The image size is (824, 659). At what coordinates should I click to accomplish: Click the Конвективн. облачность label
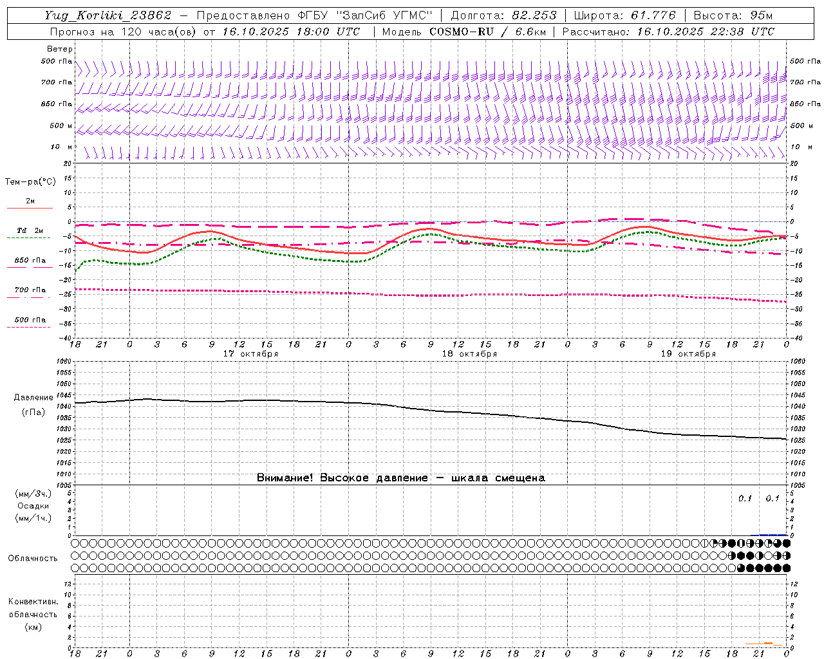33,608
